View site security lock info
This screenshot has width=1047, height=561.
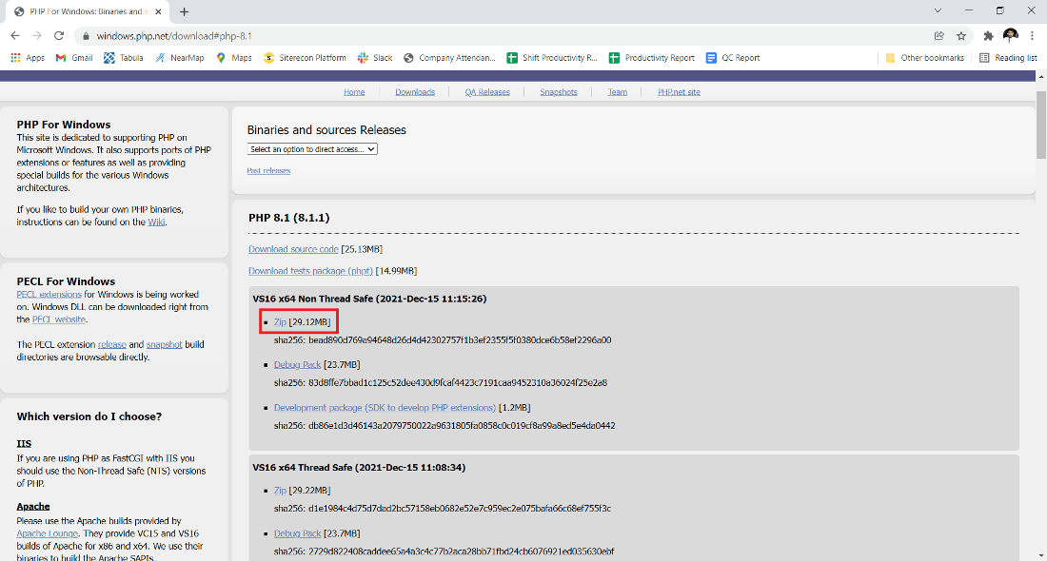coord(86,36)
